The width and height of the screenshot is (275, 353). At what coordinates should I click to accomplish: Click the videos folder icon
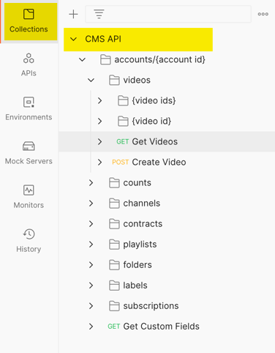click(x=114, y=80)
